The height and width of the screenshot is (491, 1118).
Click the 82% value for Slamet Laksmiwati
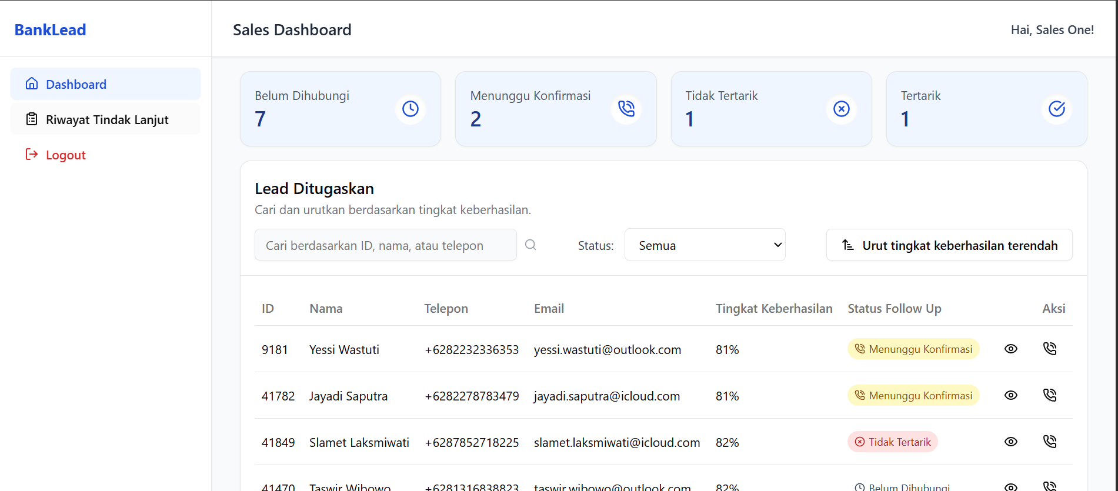(727, 442)
